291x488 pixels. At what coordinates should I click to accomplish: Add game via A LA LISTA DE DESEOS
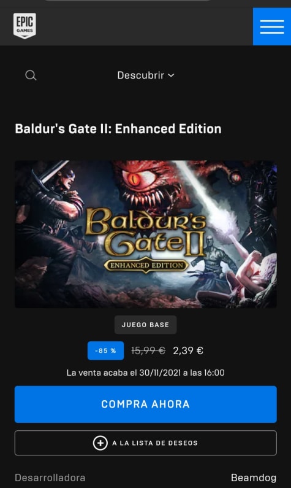pyautogui.click(x=146, y=443)
